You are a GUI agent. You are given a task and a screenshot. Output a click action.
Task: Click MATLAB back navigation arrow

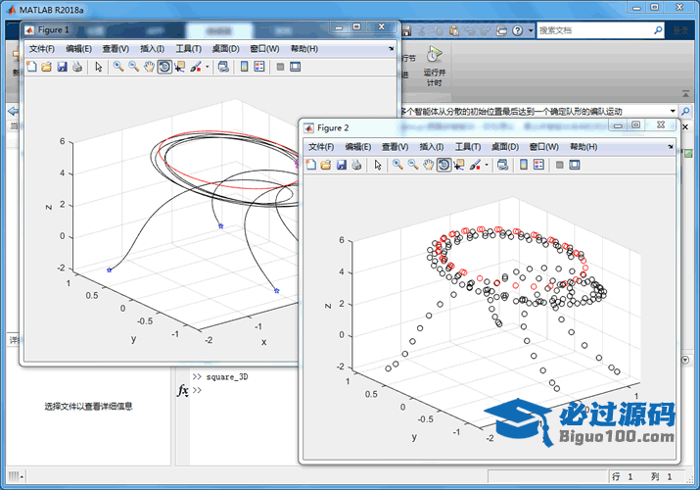(13, 111)
